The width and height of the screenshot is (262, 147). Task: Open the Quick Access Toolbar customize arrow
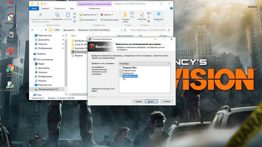click(45, 4)
